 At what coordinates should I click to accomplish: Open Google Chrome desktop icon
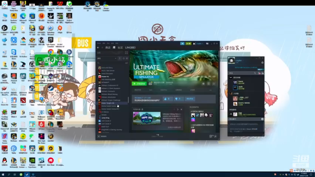point(51,53)
